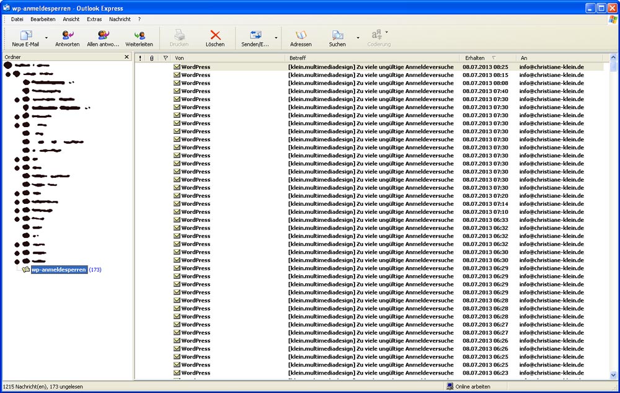Select the message received 08.07.2013 06:23
The height and width of the screenshot is (393, 620).
[369, 373]
